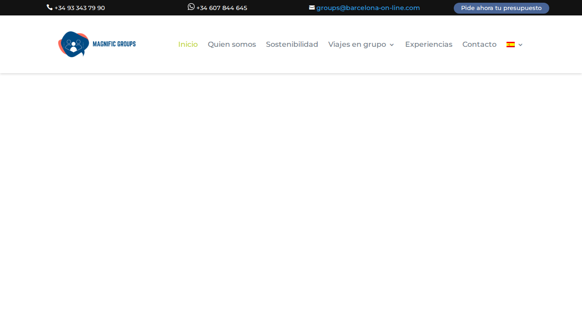Click Pide ahora tu presupuesto button
This screenshot has height=318, width=582.
point(502,8)
